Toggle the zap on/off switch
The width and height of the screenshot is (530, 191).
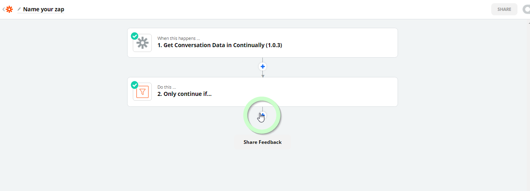coord(526,9)
